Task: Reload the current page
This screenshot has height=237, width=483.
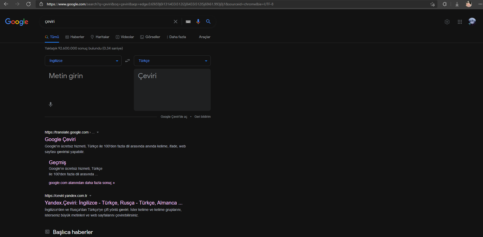Action: pos(29,4)
